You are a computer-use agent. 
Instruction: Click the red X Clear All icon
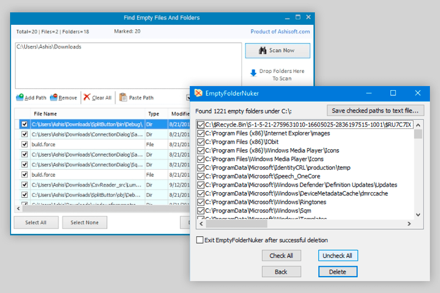point(87,97)
